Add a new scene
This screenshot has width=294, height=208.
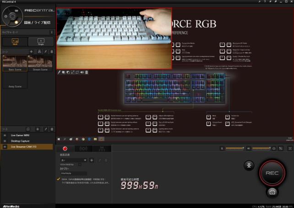(x=31, y=52)
